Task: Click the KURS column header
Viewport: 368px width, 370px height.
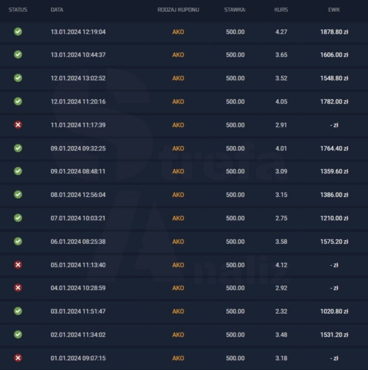Action: coord(281,10)
